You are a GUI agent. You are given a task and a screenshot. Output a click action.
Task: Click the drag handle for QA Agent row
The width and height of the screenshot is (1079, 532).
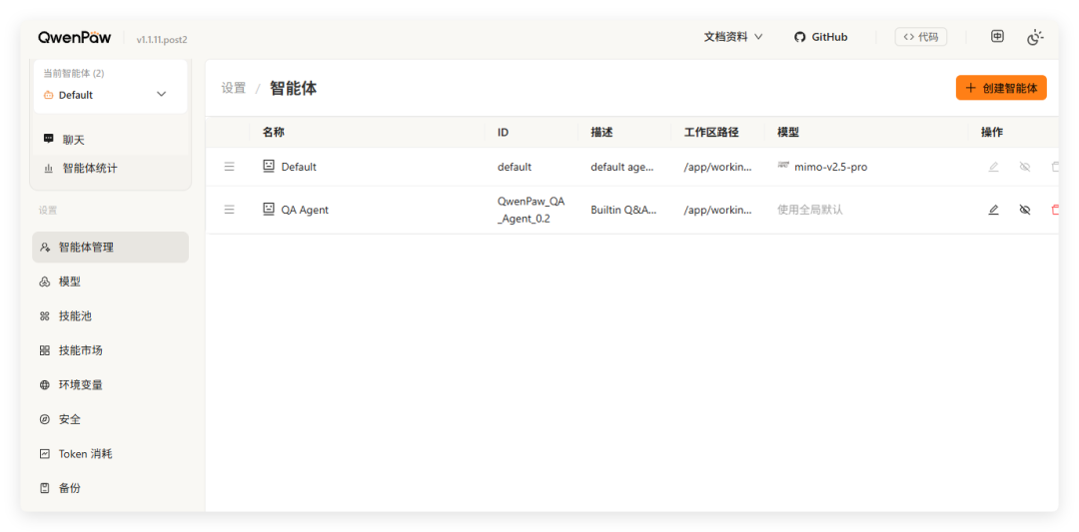(229, 210)
